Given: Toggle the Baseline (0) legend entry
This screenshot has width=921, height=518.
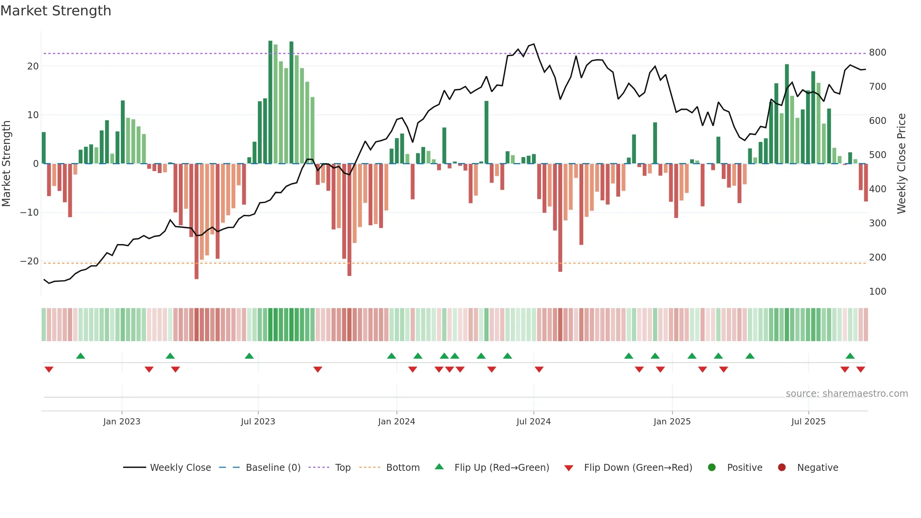Looking at the screenshot, I should click(260, 467).
